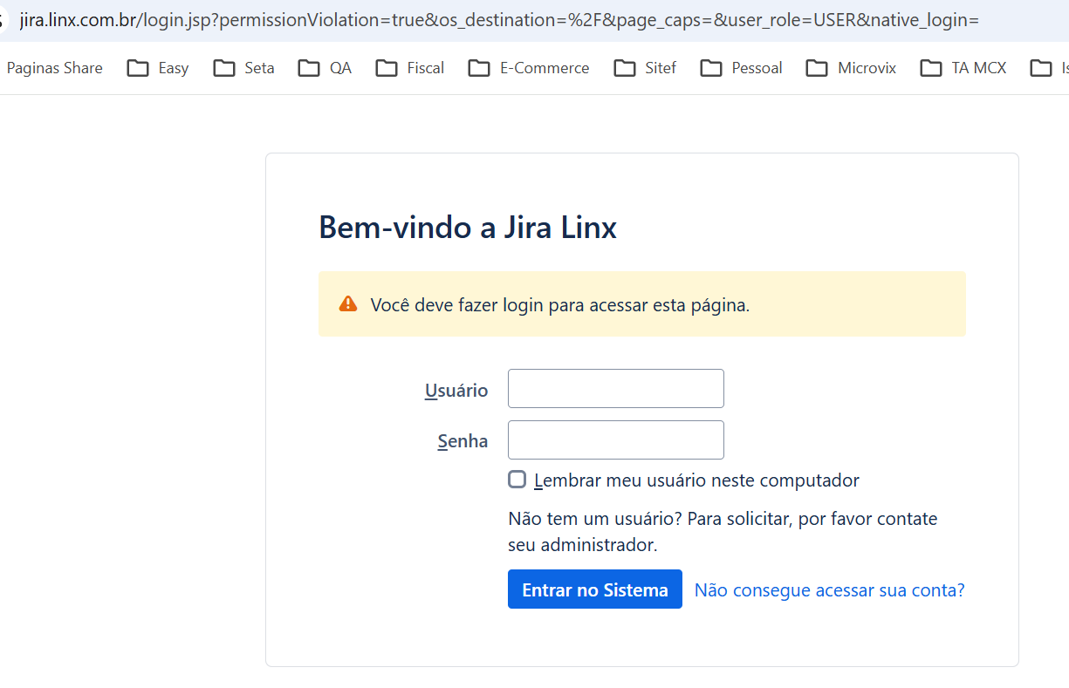
Task: Open the TA MCX bookmarks folder
Action: (x=963, y=68)
